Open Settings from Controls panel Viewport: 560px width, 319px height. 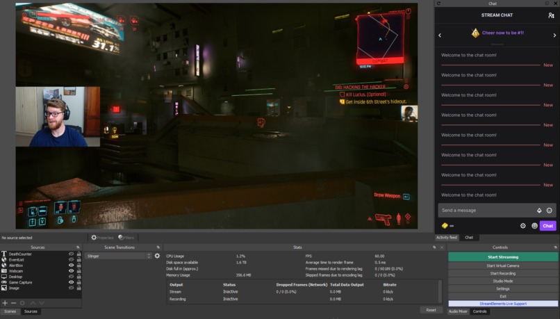[x=503, y=288]
